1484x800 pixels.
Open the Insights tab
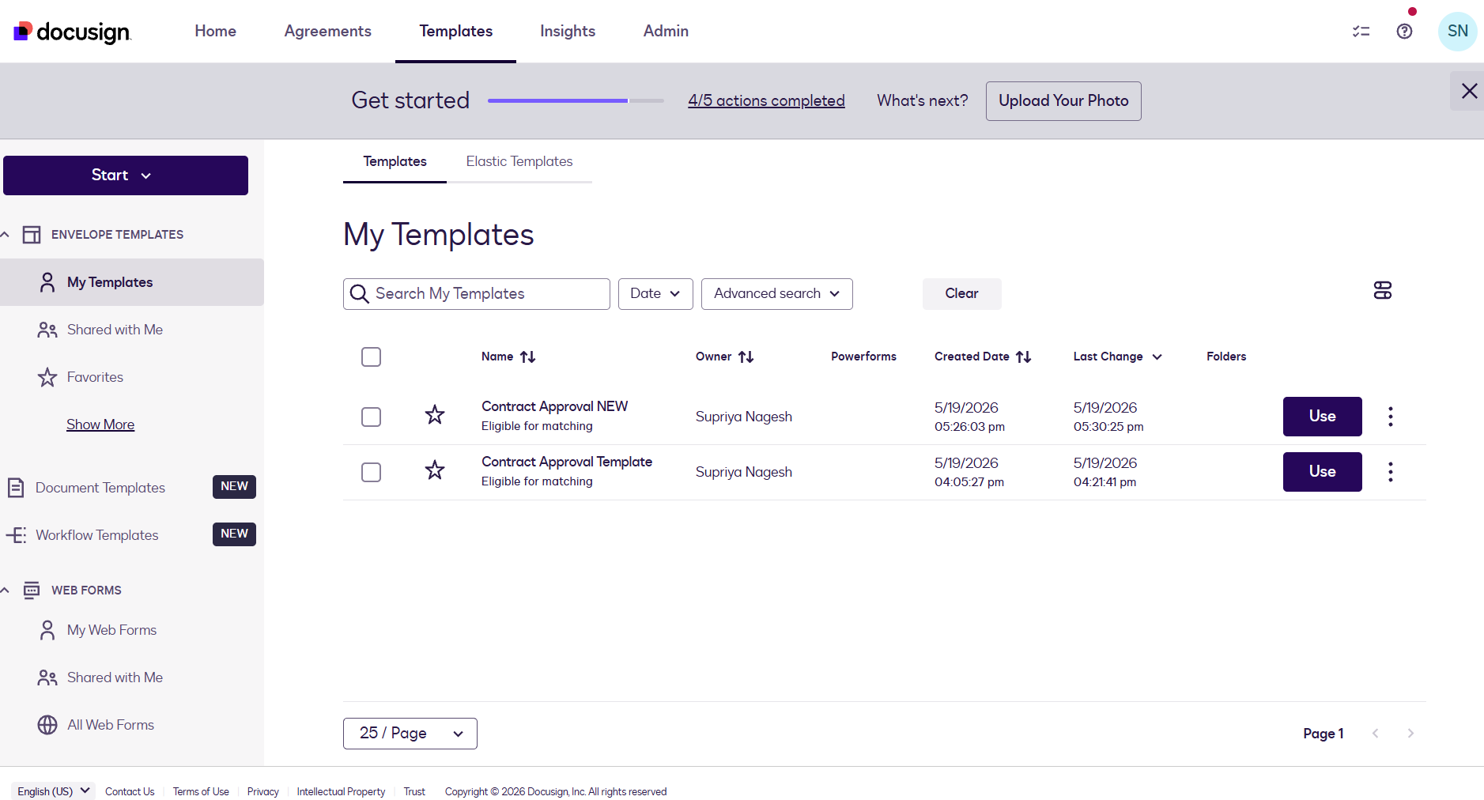pos(568,31)
